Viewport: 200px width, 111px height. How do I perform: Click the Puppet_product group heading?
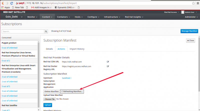pos(9,43)
